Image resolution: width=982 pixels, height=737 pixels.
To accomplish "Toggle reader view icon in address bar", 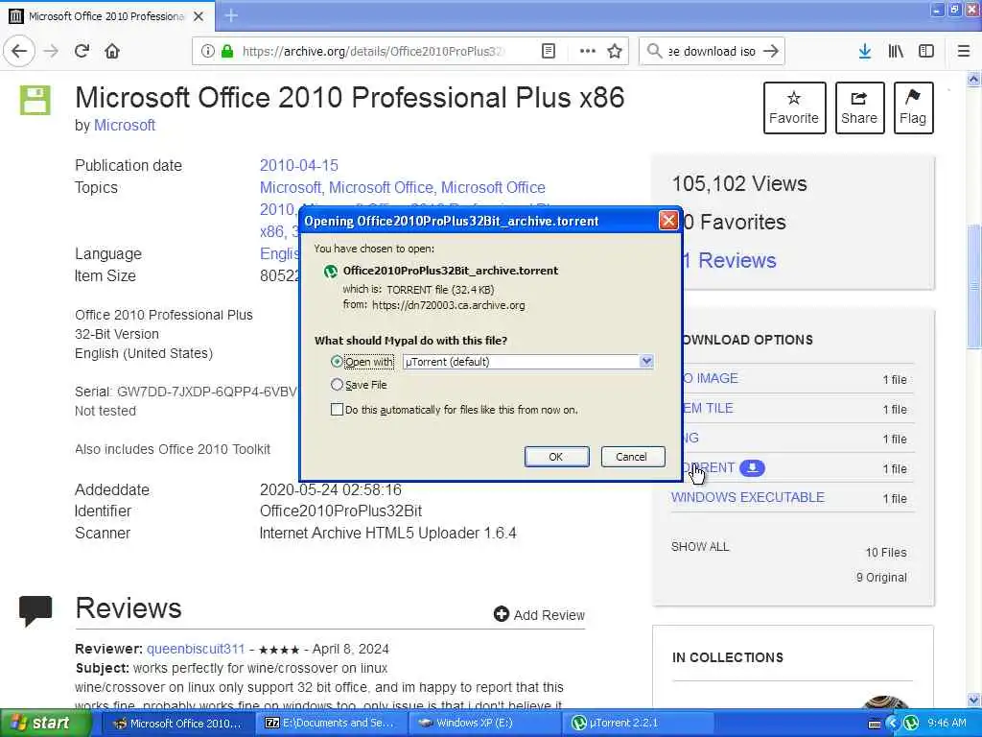I will tap(548, 51).
